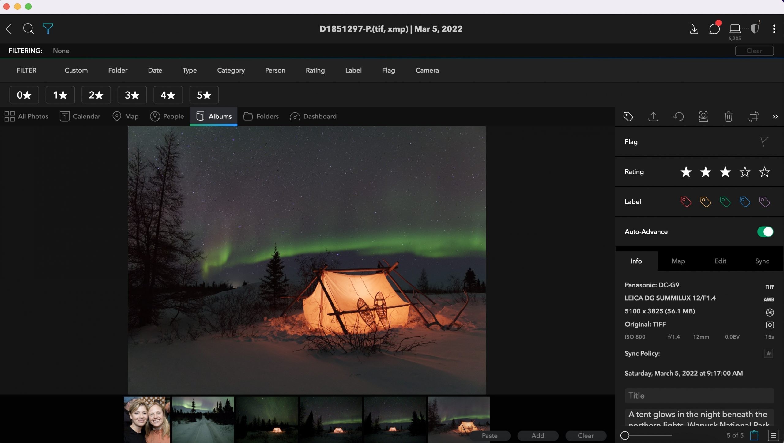This screenshot has height=443, width=784.
Task: Open the chat bubble notifications icon
Action: [714, 29]
